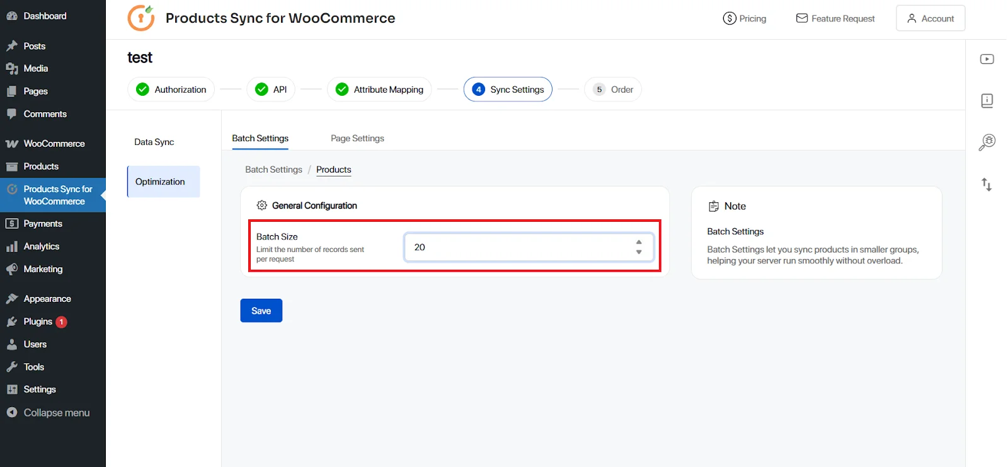The height and width of the screenshot is (467, 1008).
Task: Click the Pages icon in sidebar
Action: point(11,91)
